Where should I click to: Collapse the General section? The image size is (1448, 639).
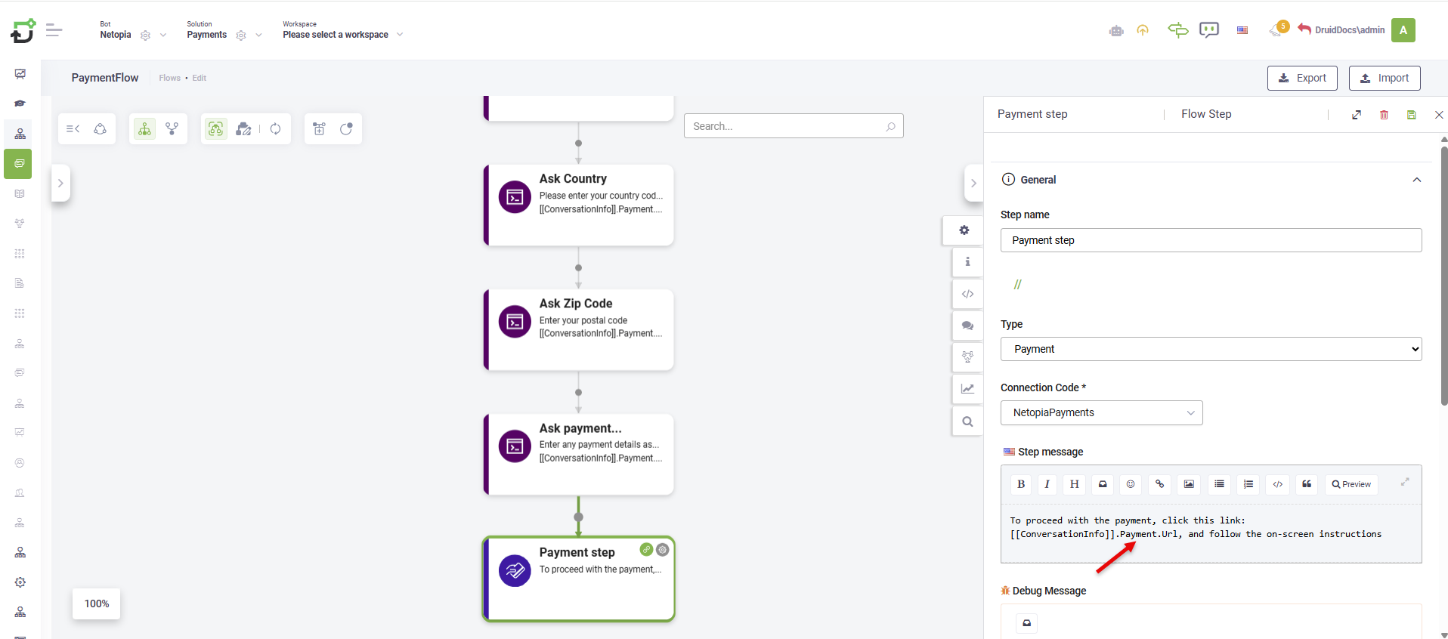1416,180
